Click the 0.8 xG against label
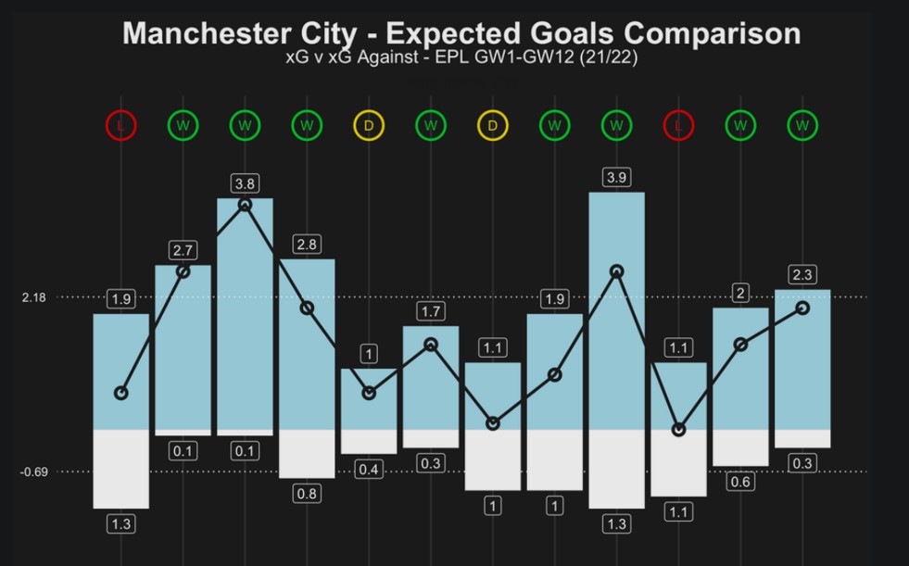The height and width of the screenshot is (566, 909). click(307, 494)
